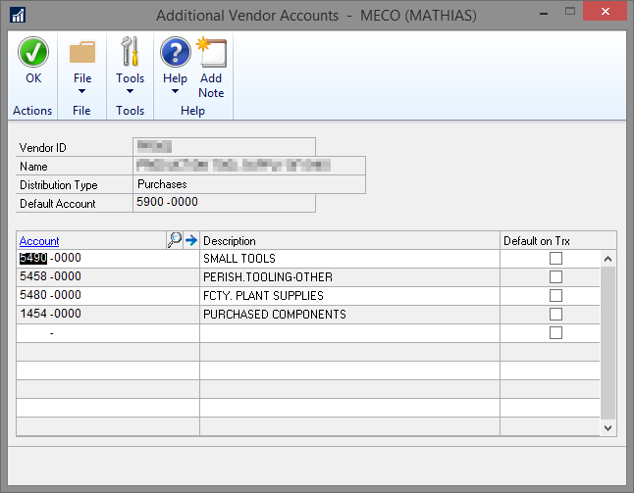Click the blue account expansion arrow

point(191,240)
